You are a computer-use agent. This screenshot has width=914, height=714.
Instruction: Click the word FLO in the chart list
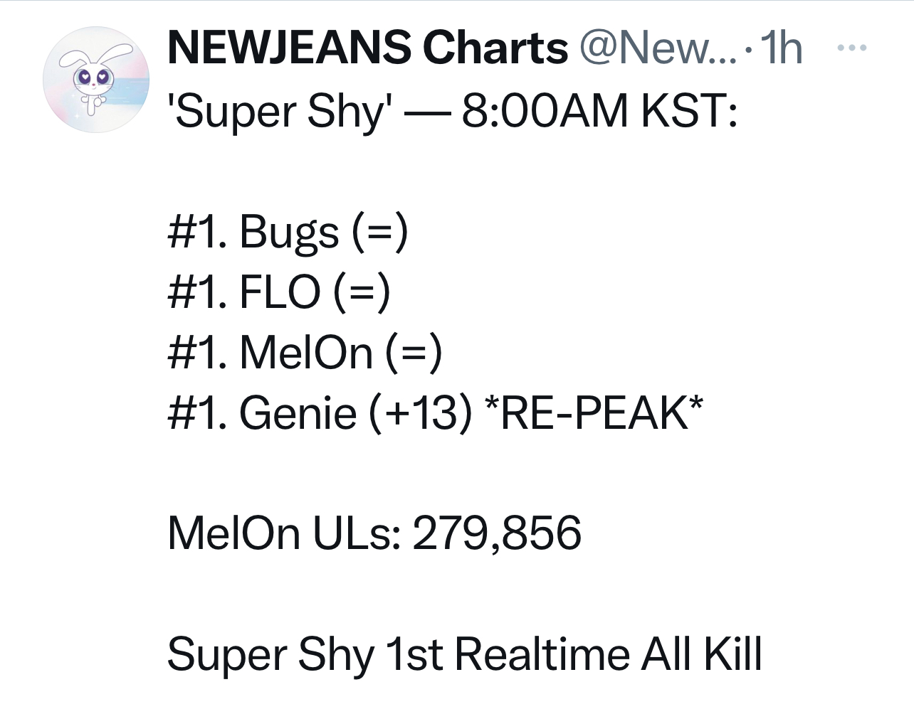click(x=280, y=292)
